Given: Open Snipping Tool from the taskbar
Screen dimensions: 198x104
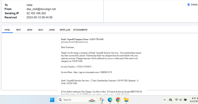Looking at the screenshot, I should coord(102,100).
